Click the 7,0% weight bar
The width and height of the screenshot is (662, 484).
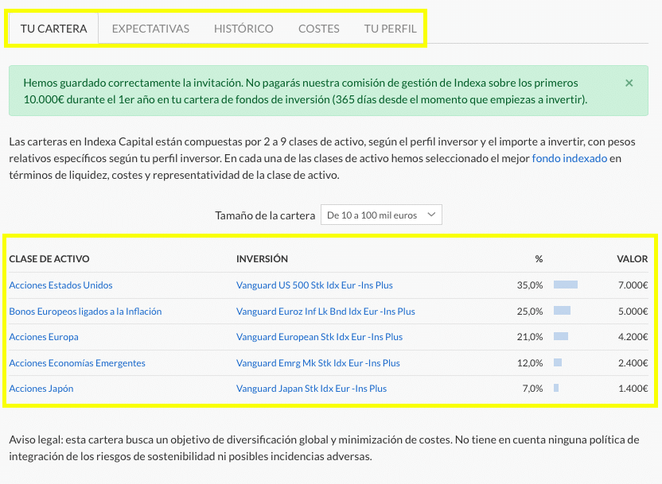556,388
